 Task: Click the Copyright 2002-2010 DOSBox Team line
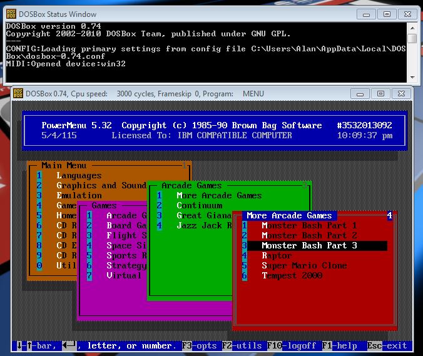click(x=148, y=34)
